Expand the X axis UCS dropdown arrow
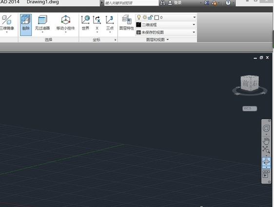This screenshot has height=207, width=274. 97,32
